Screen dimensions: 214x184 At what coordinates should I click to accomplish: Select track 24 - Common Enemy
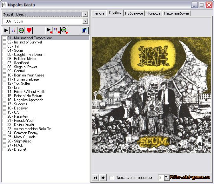tap(23, 133)
